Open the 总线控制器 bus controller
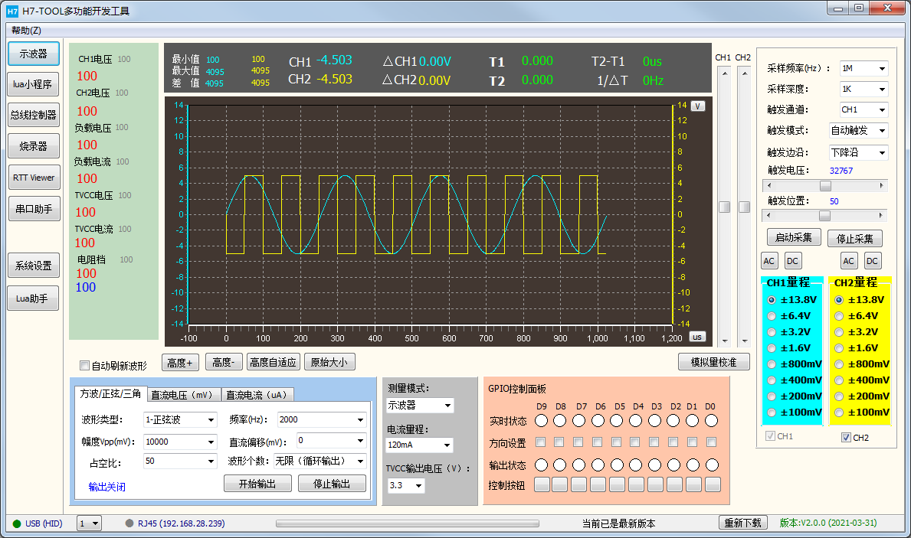911x538 pixels. pyautogui.click(x=34, y=115)
